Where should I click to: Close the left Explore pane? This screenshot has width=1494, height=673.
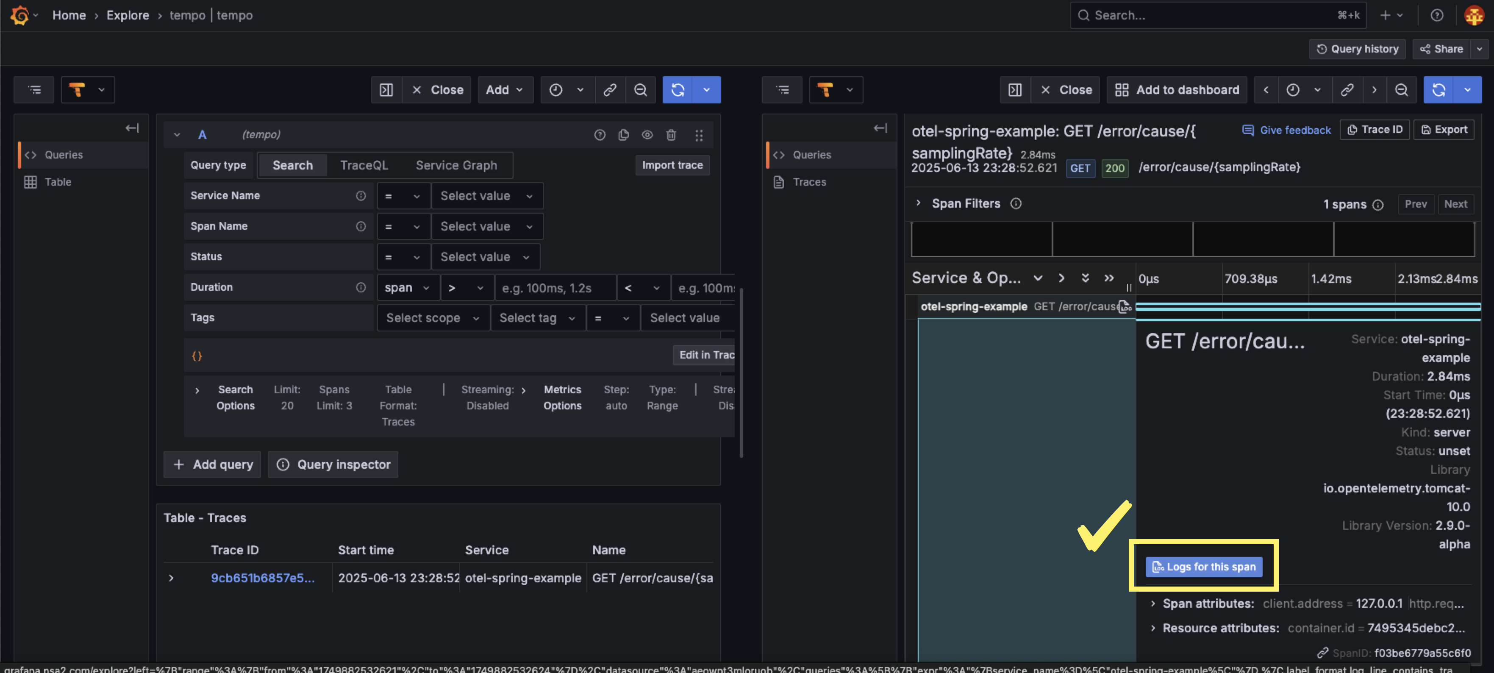pos(437,89)
